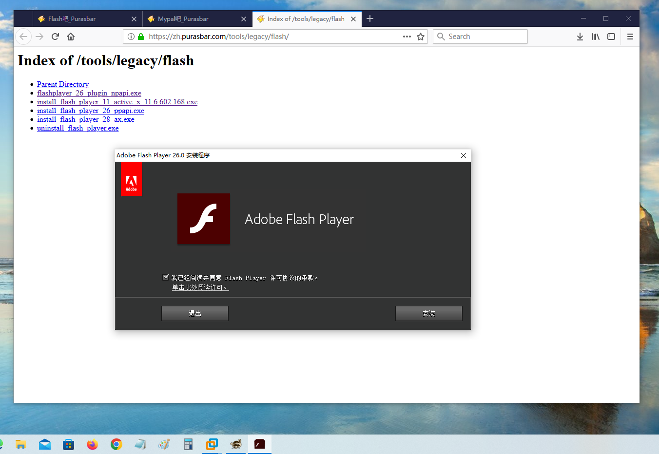Viewport: 659px width, 454px height.
Task: Switch to the VMware taskbar icon
Action: [212, 444]
